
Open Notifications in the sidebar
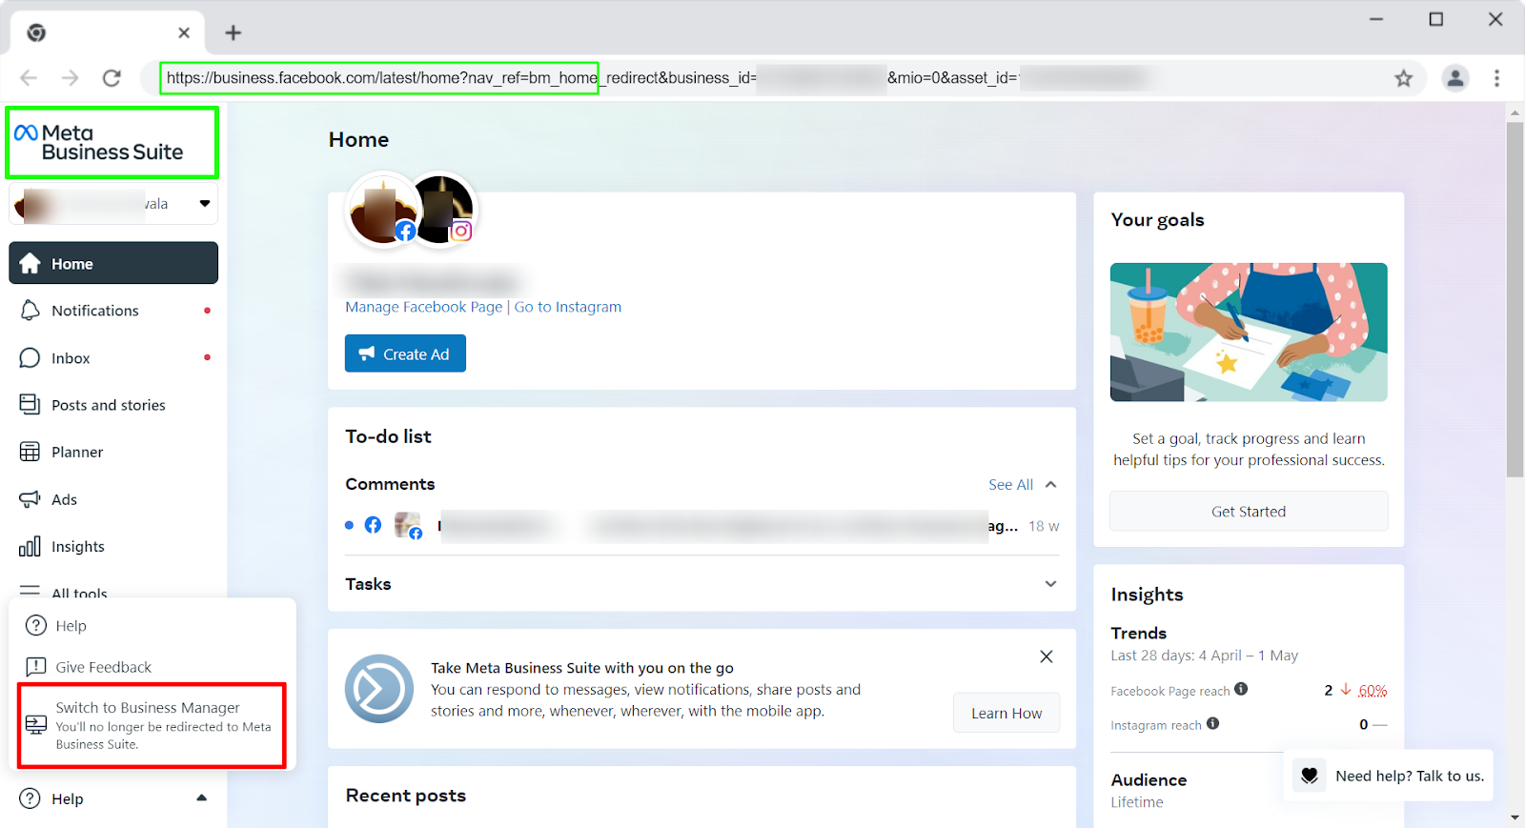click(x=113, y=311)
